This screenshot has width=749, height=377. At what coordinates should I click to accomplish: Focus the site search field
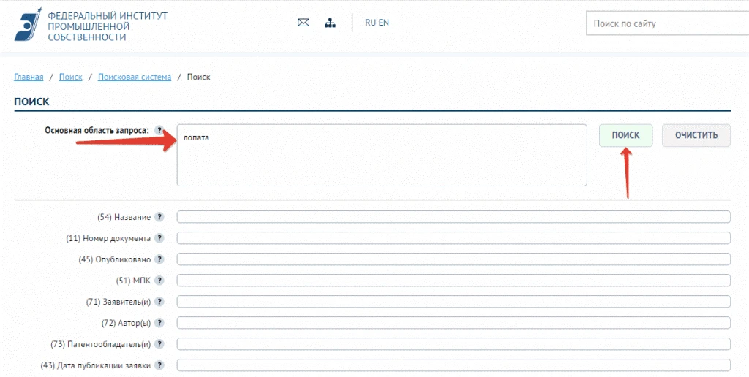click(667, 23)
